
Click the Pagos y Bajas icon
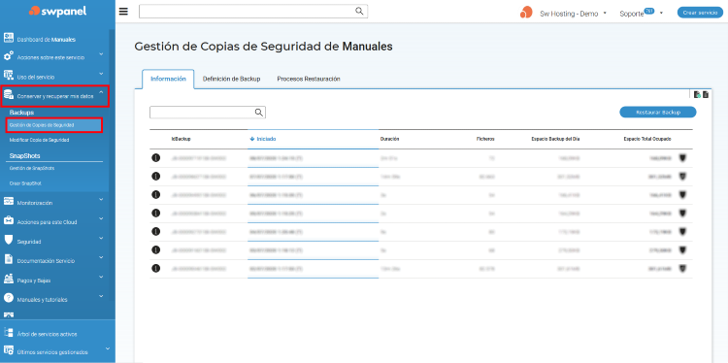pos(9,279)
